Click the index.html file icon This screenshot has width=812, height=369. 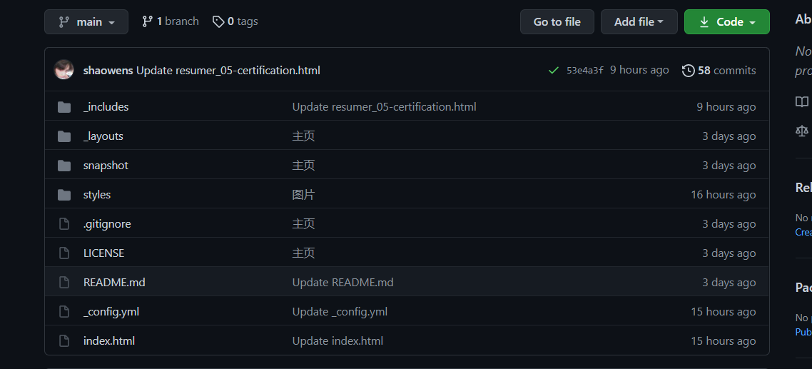(x=64, y=341)
